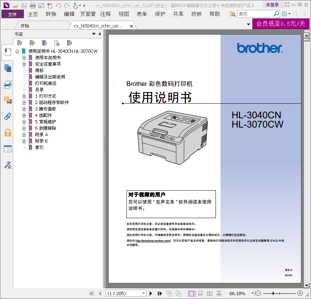
Task: Open the Pages thumbnails panel icon
Action: [x=8, y=68]
